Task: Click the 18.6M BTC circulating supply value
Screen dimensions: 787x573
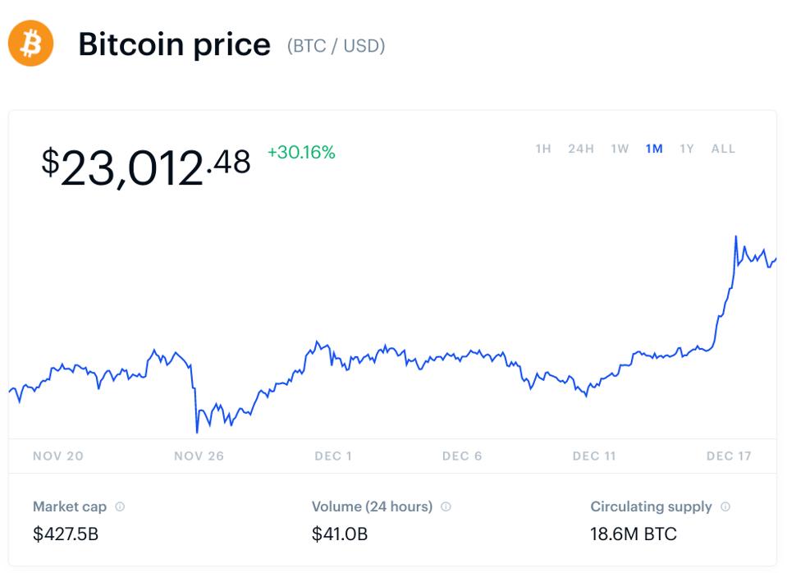Action: 634,533
